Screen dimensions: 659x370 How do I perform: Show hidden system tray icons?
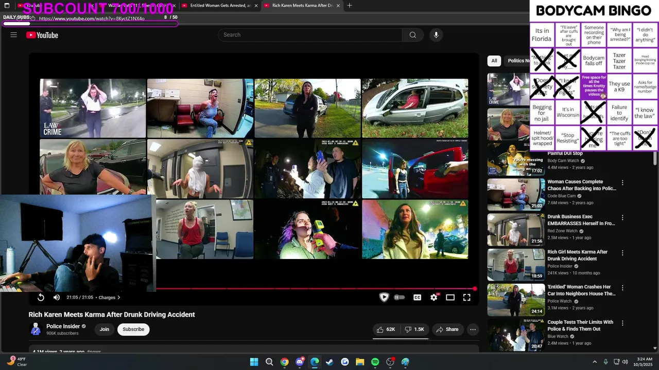tap(595, 362)
